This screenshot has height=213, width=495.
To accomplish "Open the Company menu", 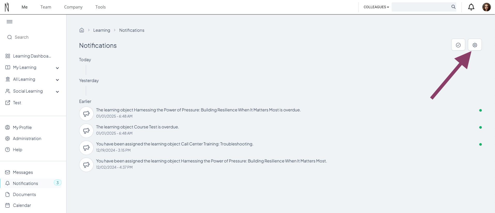I will coord(73,7).
